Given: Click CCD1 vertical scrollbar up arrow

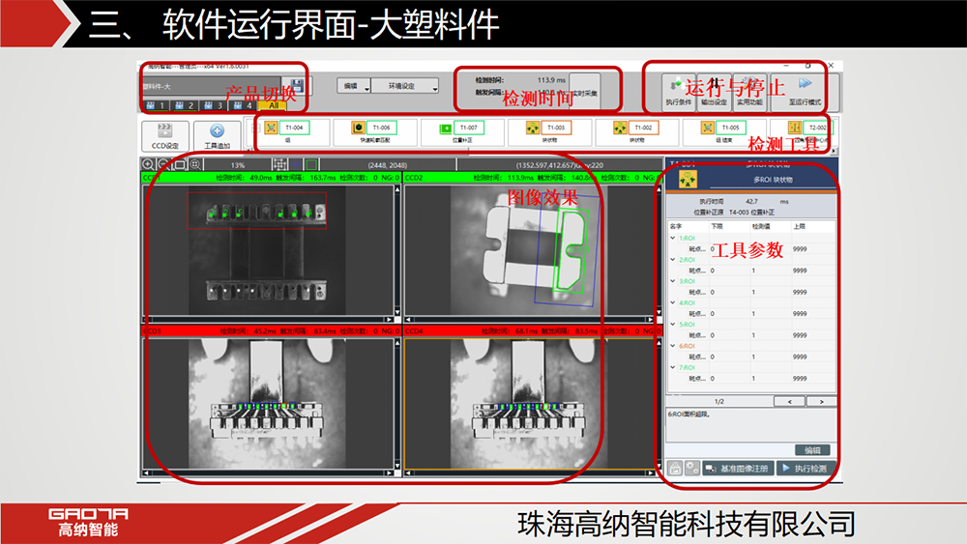Looking at the screenshot, I should pyautogui.click(x=397, y=189).
